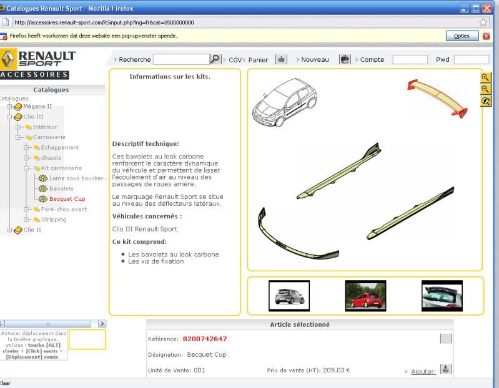Click the browser address bar URL
The width and height of the screenshot is (499, 388).
(104, 22)
